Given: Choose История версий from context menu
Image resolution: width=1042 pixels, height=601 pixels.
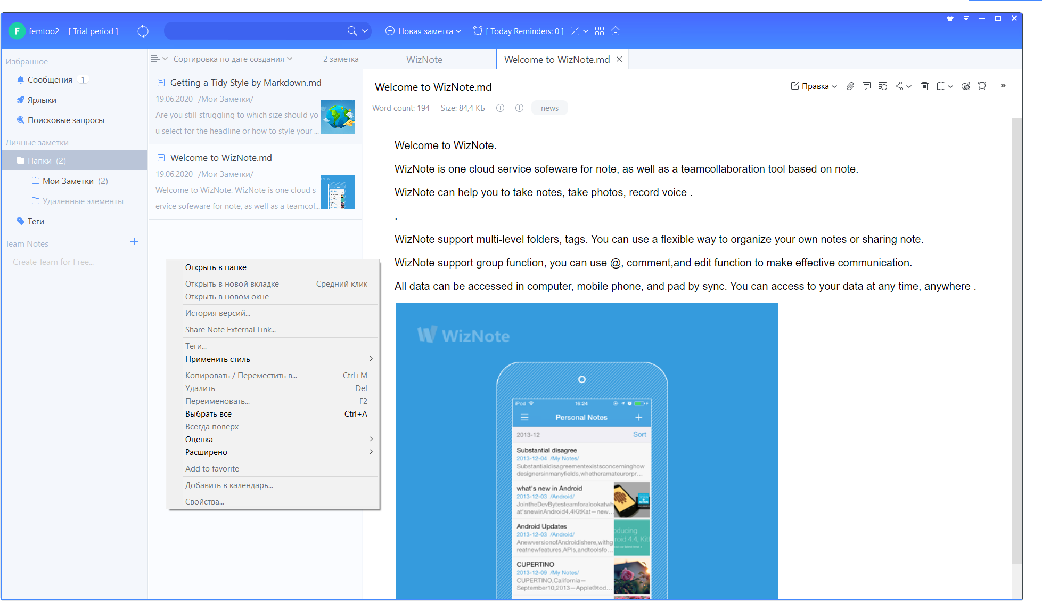Looking at the screenshot, I should (273, 313).
